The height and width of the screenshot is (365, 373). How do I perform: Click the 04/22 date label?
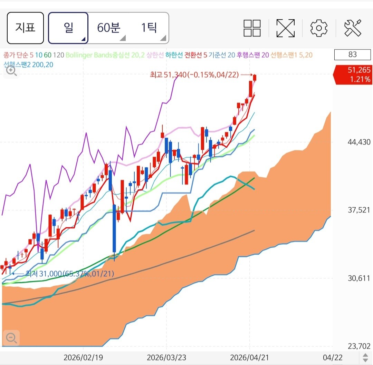[333, 358]
